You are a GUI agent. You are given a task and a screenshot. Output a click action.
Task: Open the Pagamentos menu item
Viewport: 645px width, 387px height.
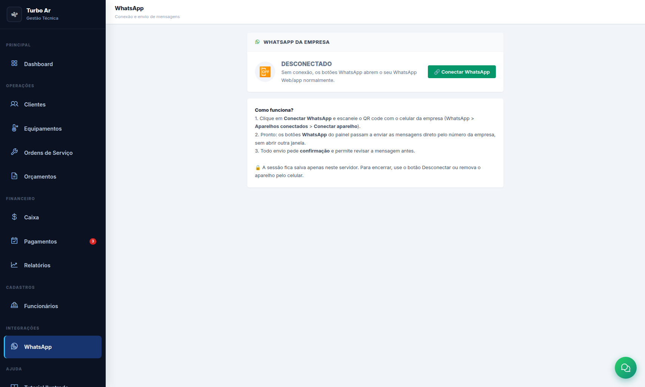(x=53, y=242)
